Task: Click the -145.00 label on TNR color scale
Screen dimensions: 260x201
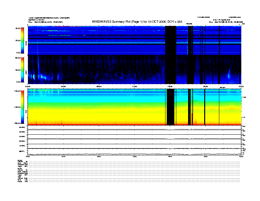Action: point(17,107)
